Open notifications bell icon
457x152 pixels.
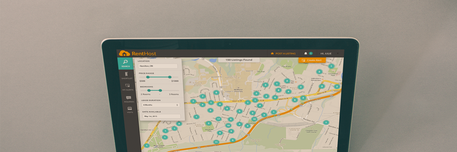(305, 53)
